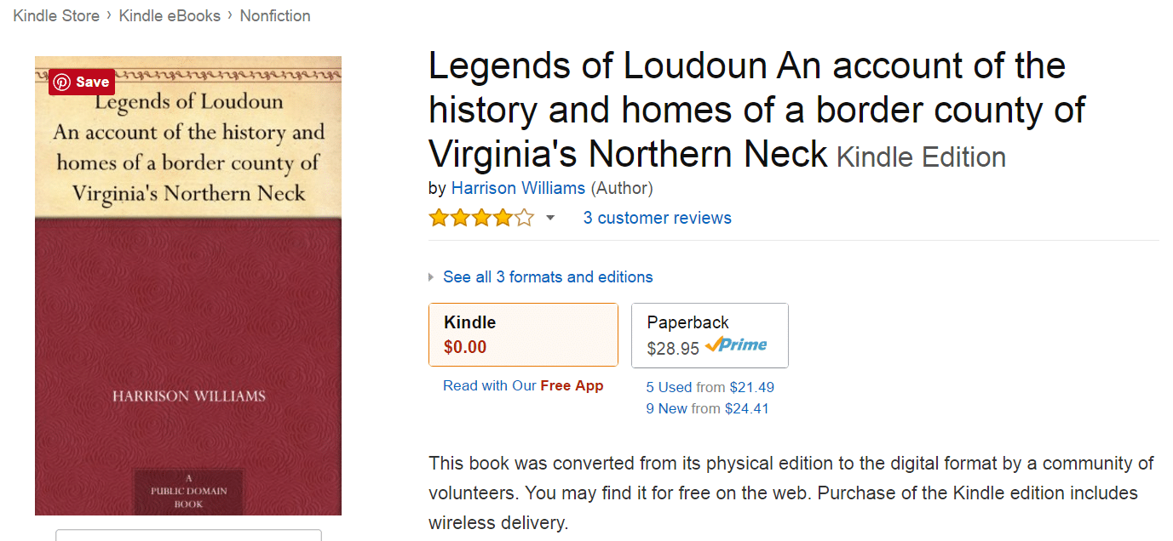Image resolution: width=1173 pixels, height=541 pixels.
Task: Click the star rating icons
Action: pos(481,218)
